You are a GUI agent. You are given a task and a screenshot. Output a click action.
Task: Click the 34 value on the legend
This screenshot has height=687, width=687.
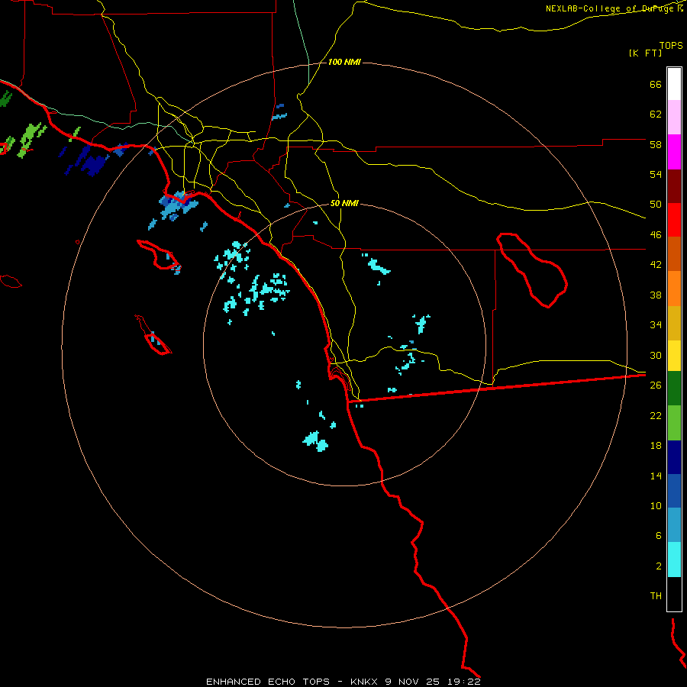(656, 325)
